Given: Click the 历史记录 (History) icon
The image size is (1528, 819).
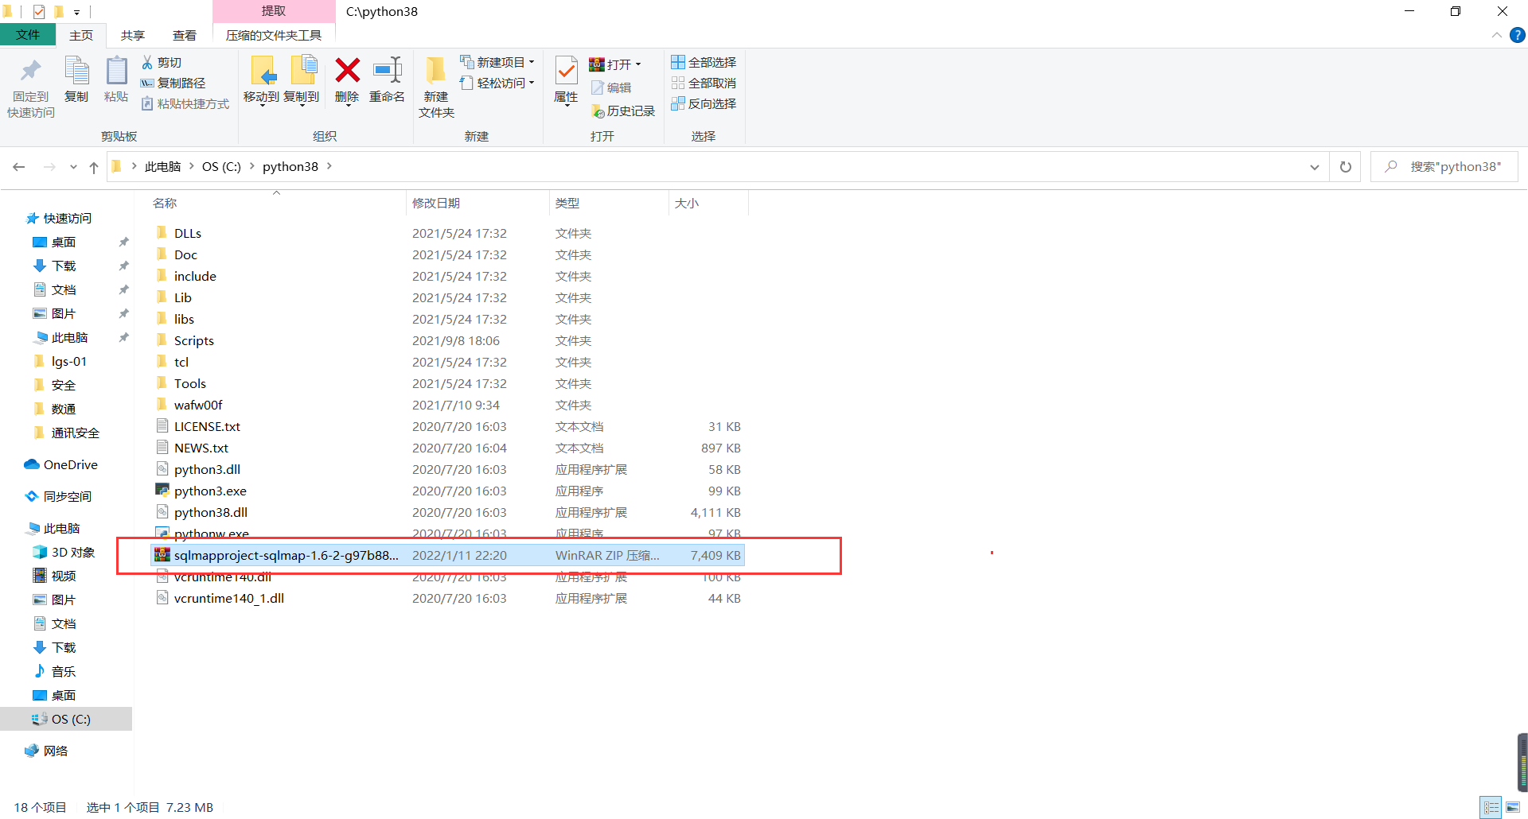Looking at the screenshot, I should tap(623, 111).
